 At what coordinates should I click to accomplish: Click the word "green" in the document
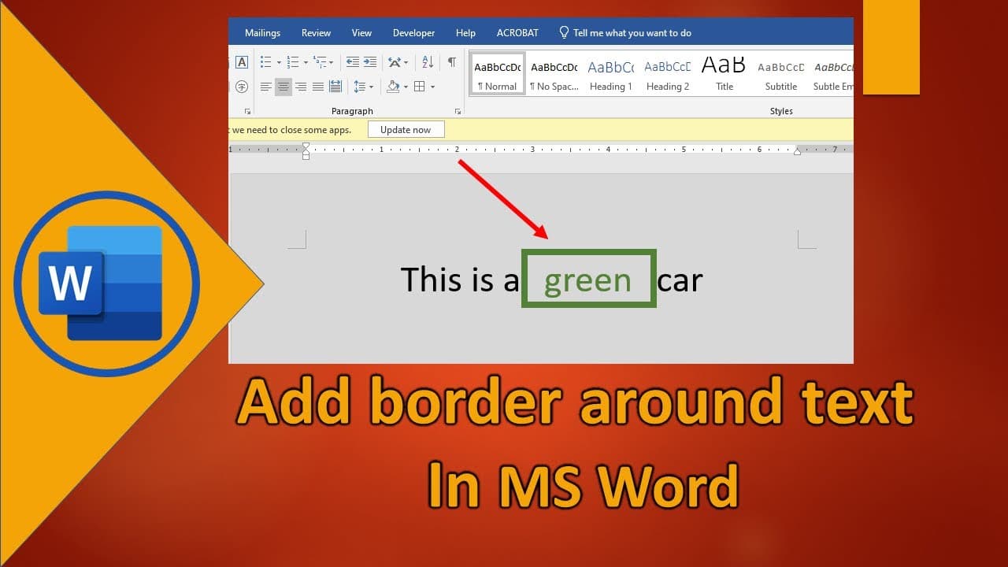pyautogui.click(x=587, y=281)
